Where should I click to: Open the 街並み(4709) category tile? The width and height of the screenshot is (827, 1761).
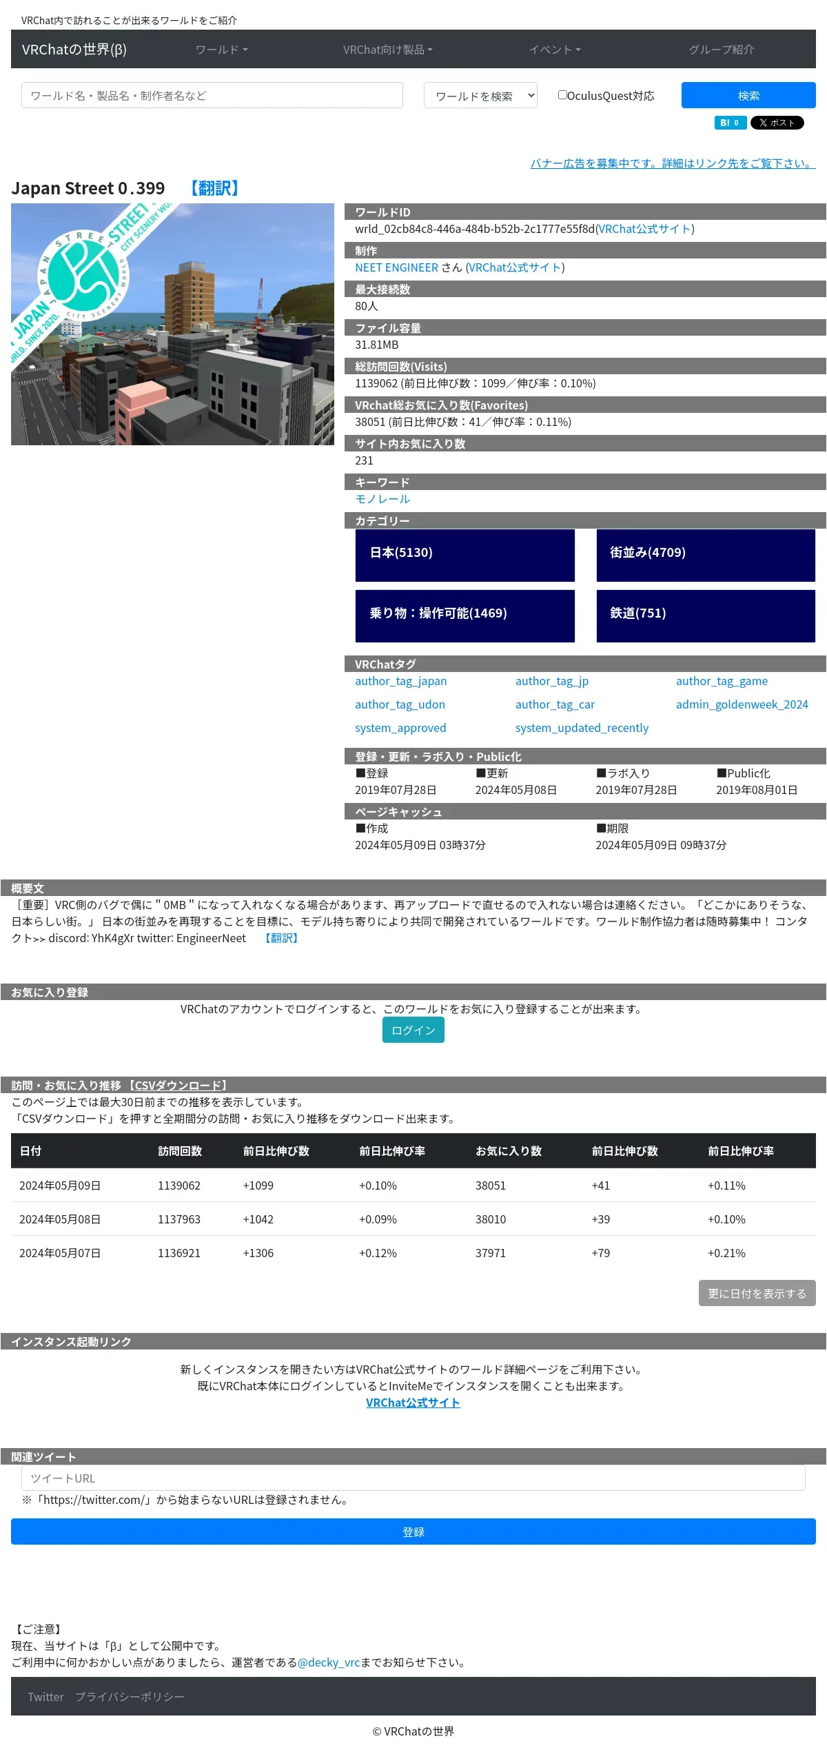(706, 556)
